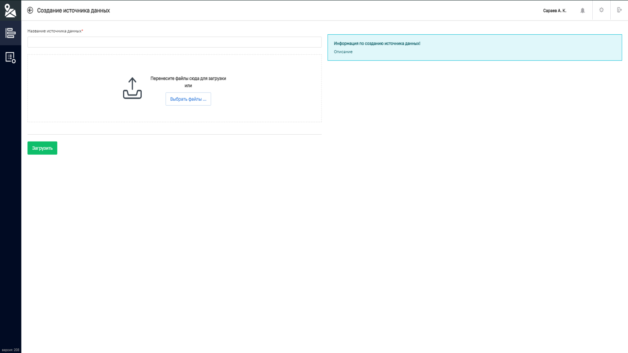Click the 'Выбрать файлы ...' button
The image size is (628, 353).
tap(188, 99)
